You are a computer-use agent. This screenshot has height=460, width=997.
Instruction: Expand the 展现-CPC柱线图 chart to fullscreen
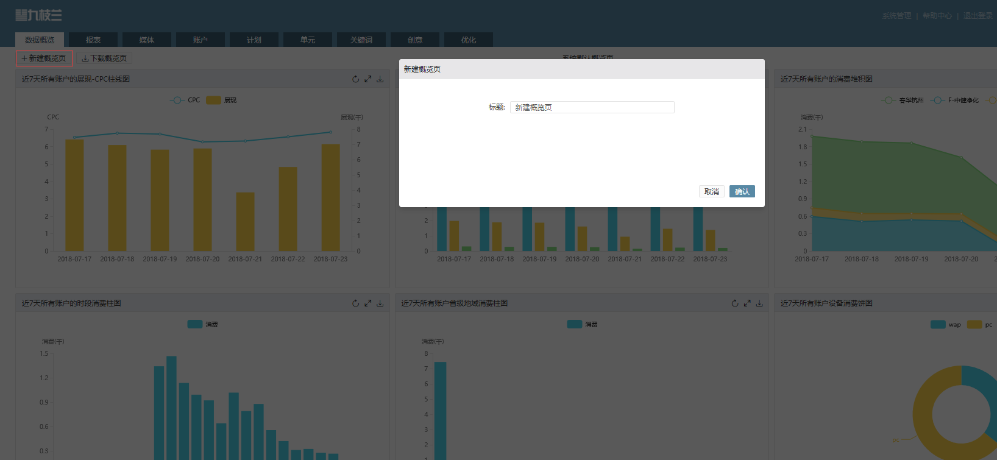coord(368,79)
